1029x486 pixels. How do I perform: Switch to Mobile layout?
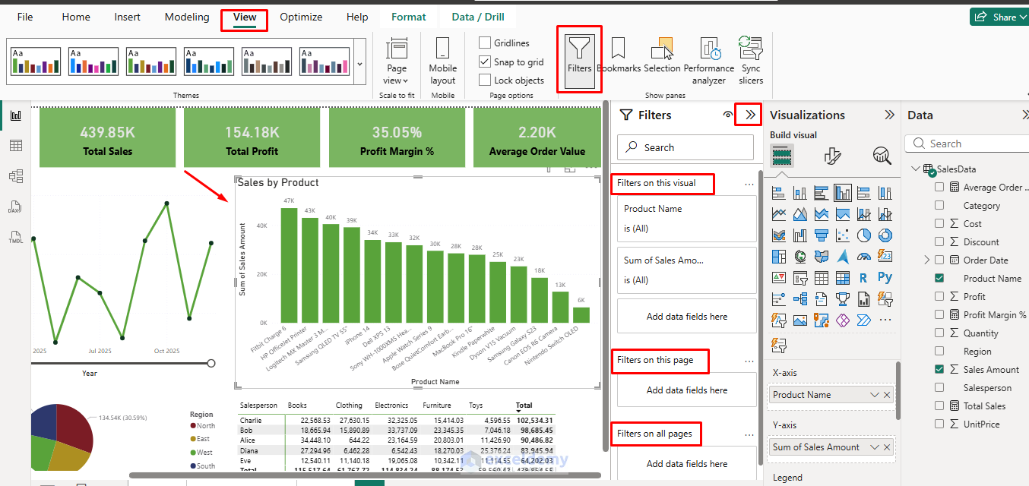[442, 61]
